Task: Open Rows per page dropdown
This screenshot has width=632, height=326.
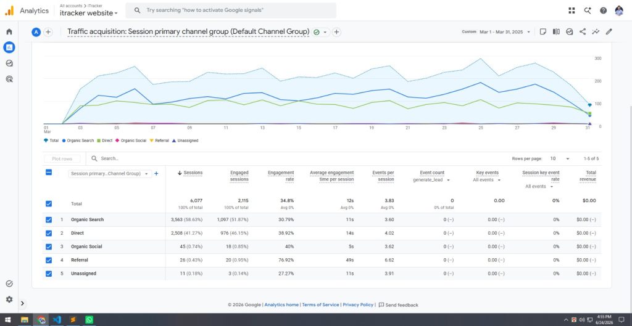Action: [x=560, y=158]
